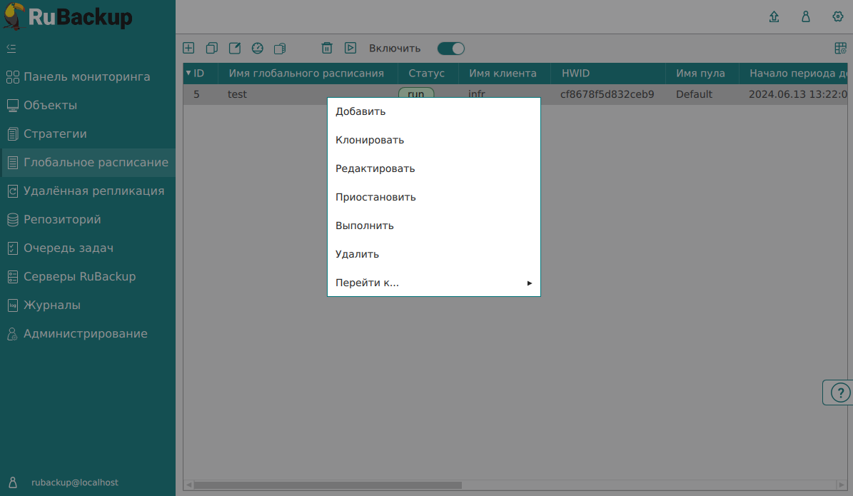
Task: Toggle the Включить switch
Action: pyautogui.click(x=451, y=49)
